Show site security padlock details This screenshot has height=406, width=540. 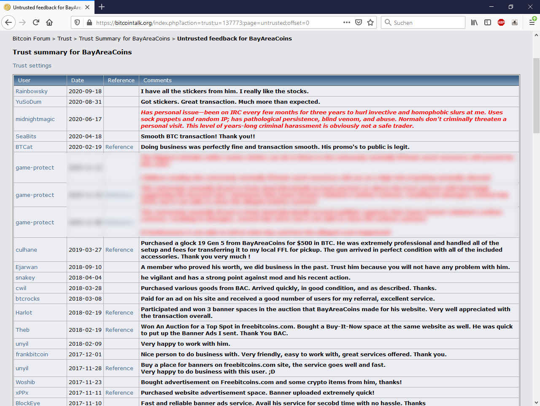(x=89, y=23)
